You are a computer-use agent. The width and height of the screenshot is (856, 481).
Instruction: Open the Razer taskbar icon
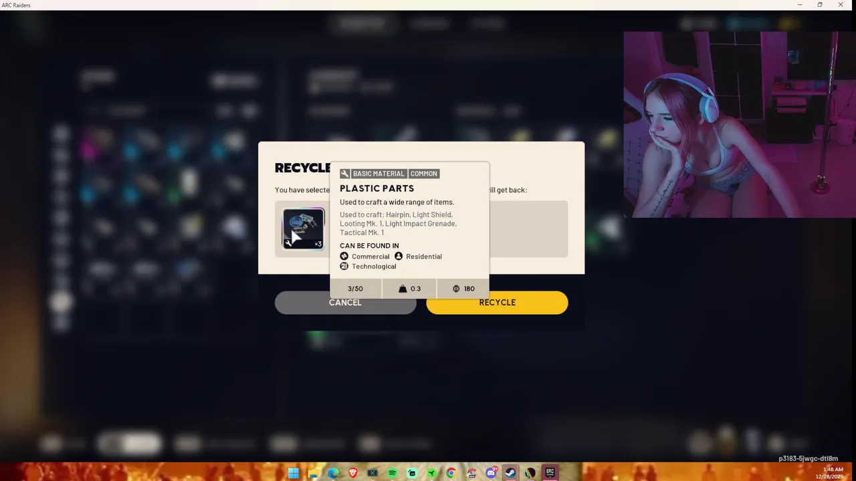(x=431, y=473)
